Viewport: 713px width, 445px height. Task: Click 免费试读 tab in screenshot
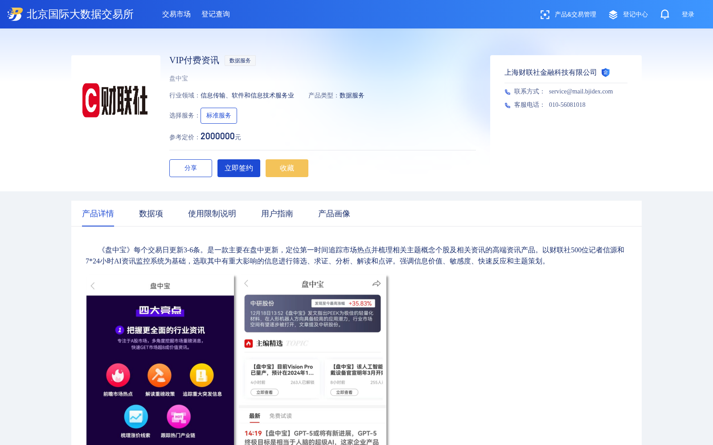[x=280, y=416]
